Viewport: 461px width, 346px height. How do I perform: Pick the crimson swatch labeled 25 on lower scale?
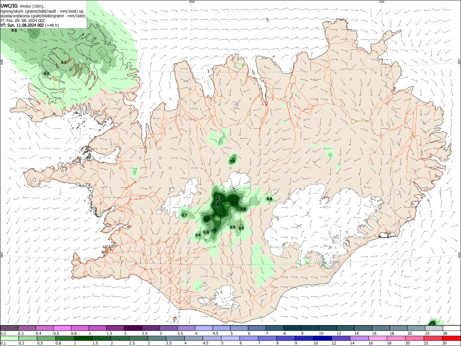(x=434, y=338)
